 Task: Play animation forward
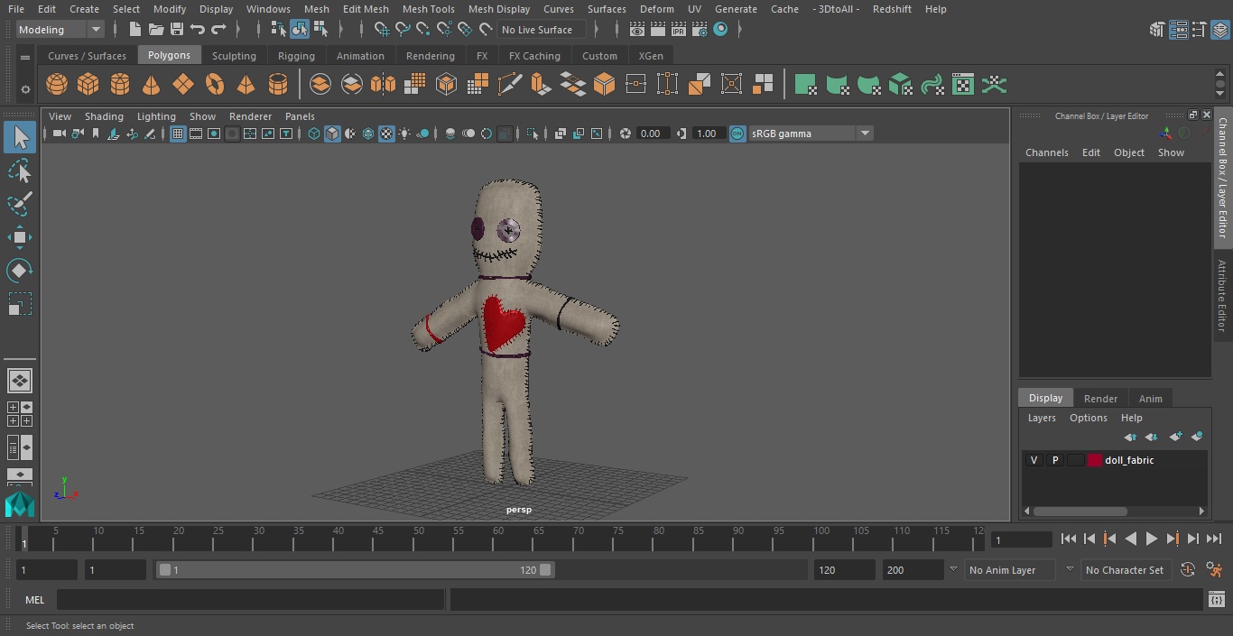[1152, 539]
